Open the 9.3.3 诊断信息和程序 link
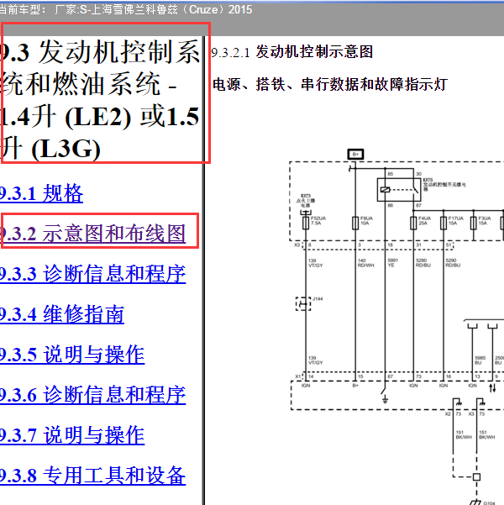Image resolution: width=504 pixels, height=505 pixels. [92, 274]
